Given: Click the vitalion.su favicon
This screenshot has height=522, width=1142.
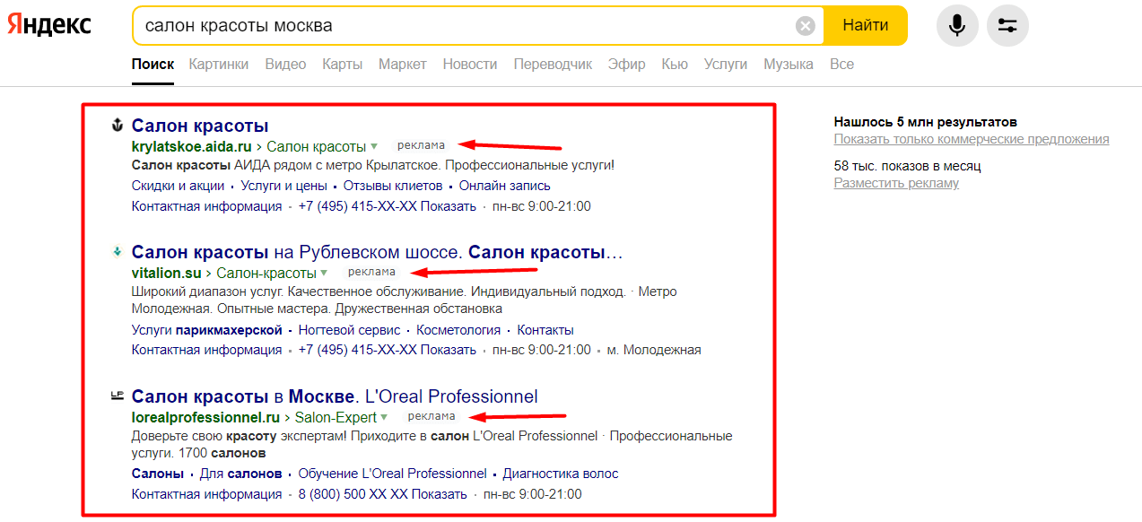Looking at the screenshot, I should click(x=116, y=251).
